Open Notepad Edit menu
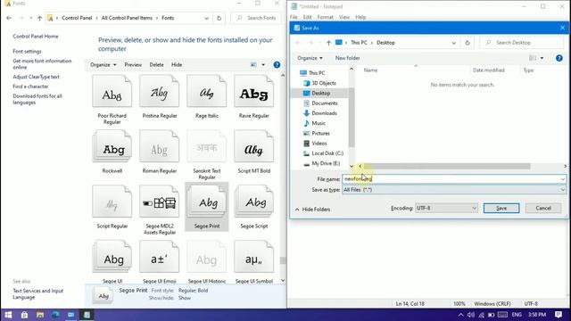 (x=307, y=17)
